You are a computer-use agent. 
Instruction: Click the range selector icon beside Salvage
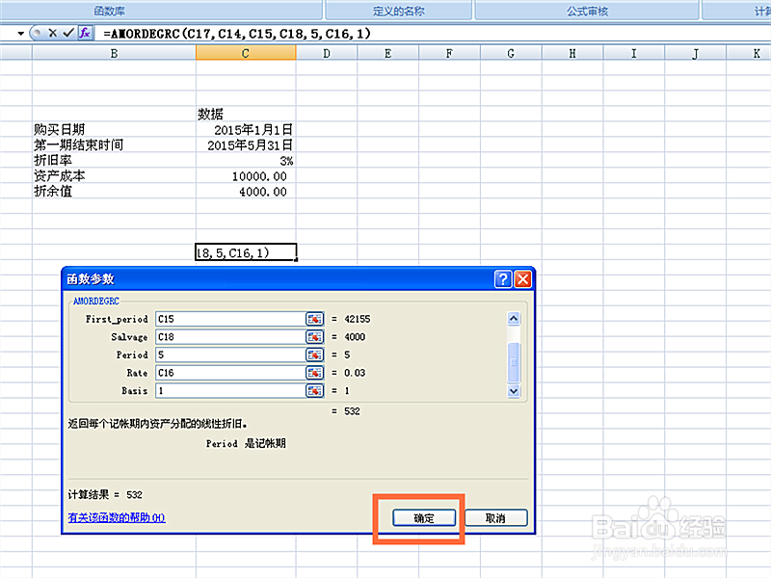pos(315,337)
